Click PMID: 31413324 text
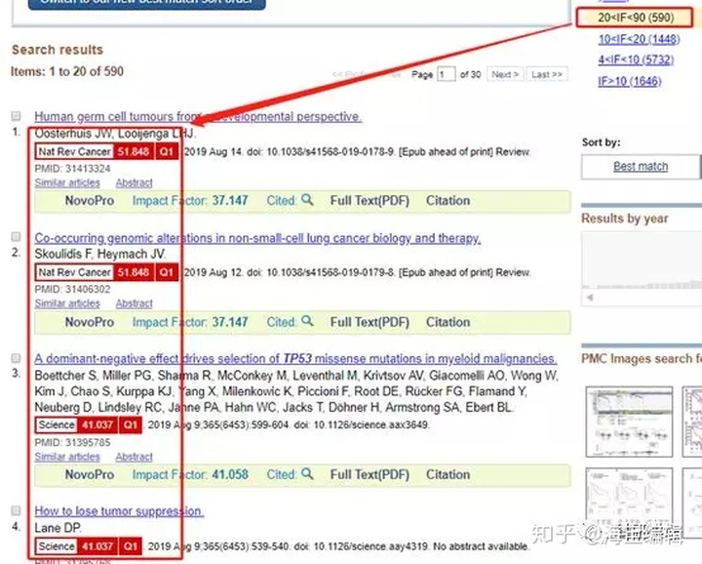 [x=72, y=169]
